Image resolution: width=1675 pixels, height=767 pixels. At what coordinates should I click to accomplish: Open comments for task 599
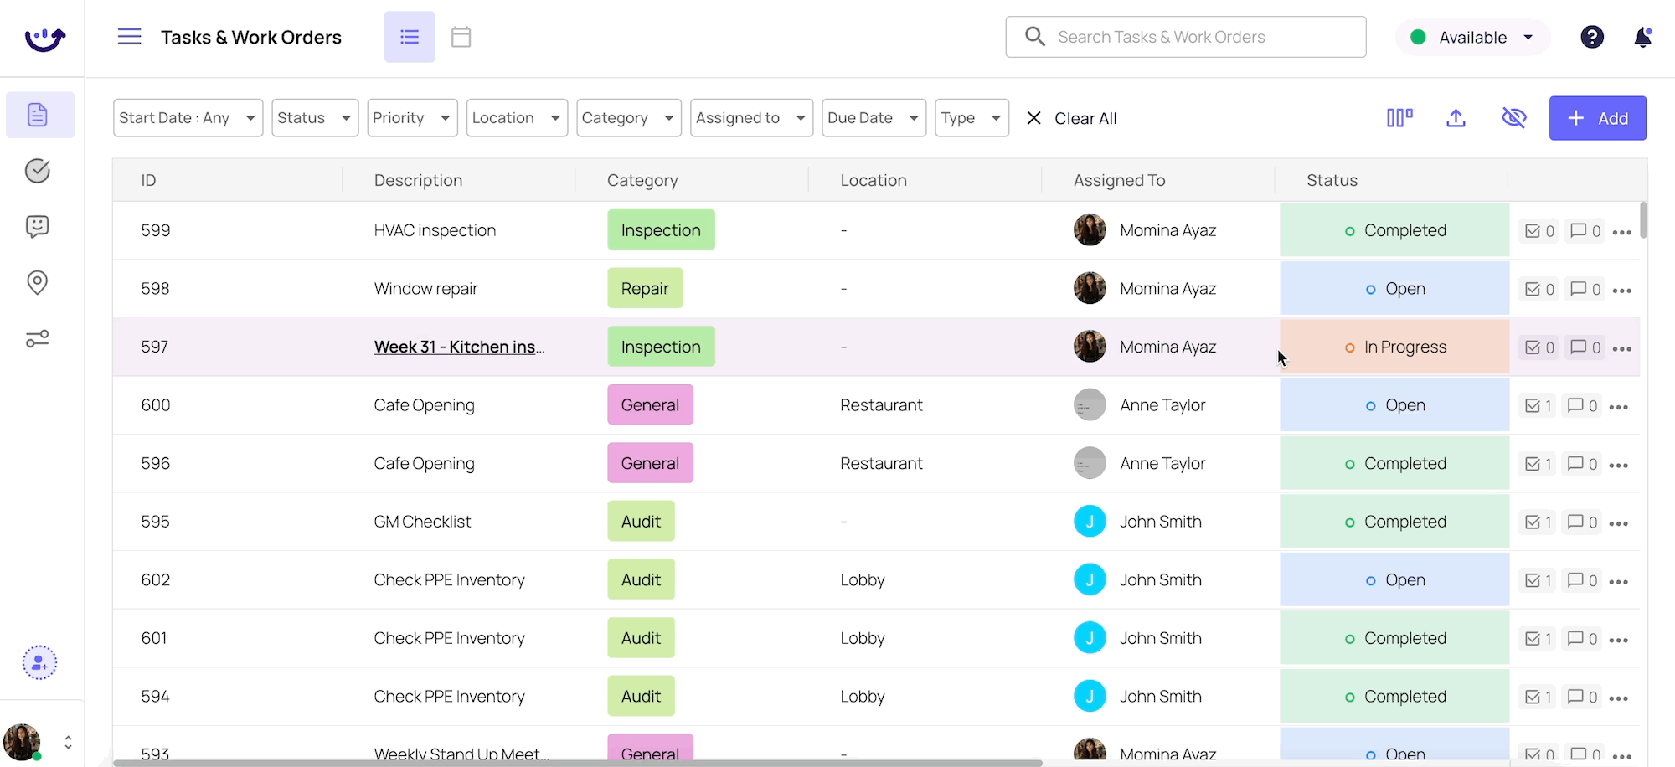[1585, 231]
